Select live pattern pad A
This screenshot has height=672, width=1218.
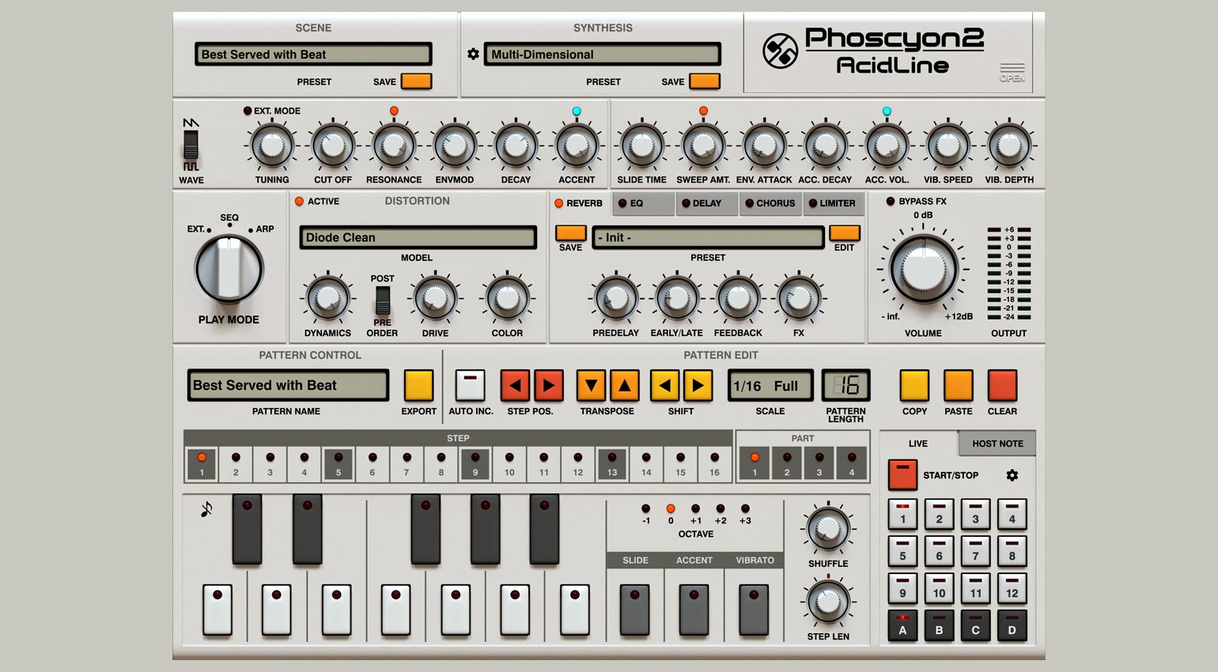click(x=902, y=625)
